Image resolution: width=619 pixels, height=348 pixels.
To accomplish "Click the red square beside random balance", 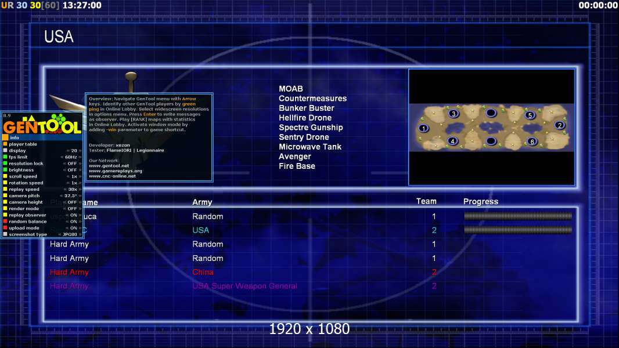I will (5, 221).
